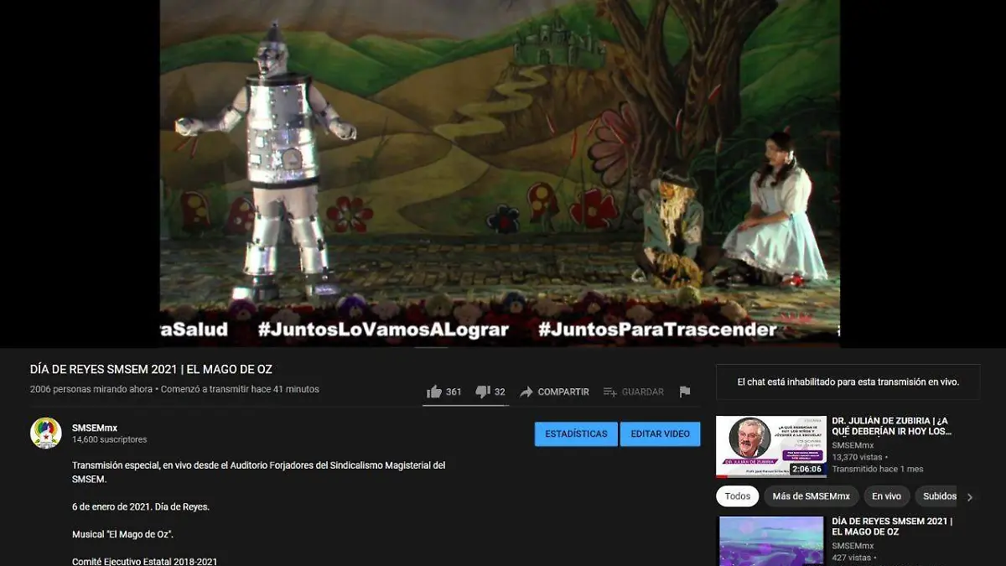Choose the Subidos filter chip

[939, 496]
